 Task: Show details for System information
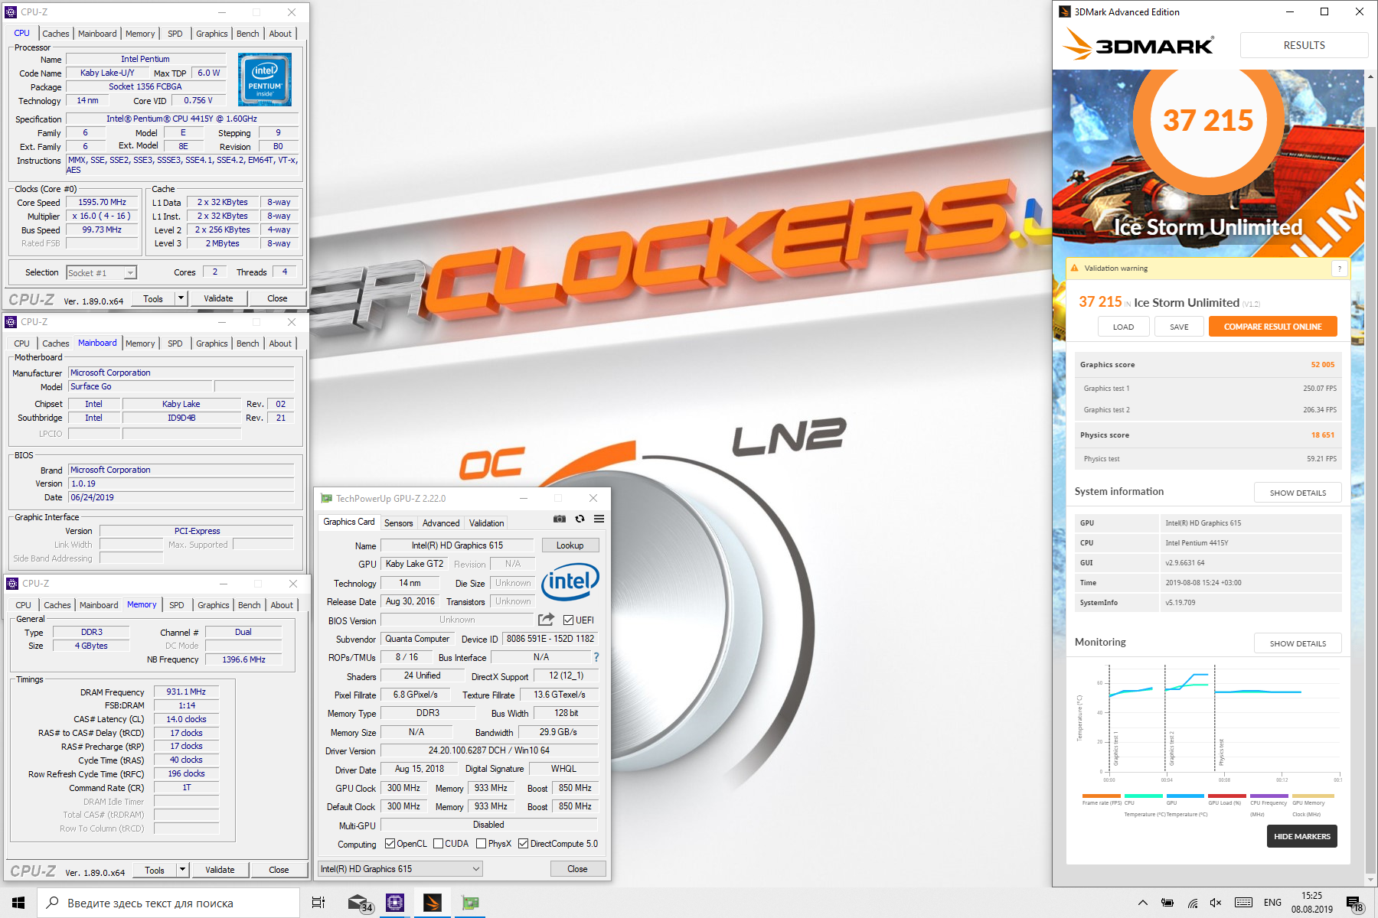1298,493
